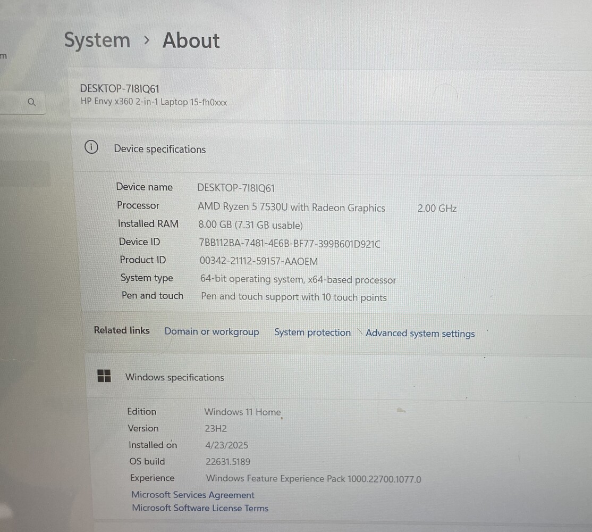Image resolution: width=592 pixels, height=532 pixels.
Task: Open Microsoft Software License Terms
Action: coord(200,508)
